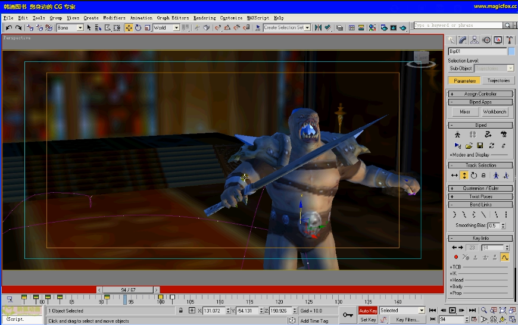This screenshot has width=518, height=325.
Task: Expand Modes and Display section
Action: (x=469, y=155)
